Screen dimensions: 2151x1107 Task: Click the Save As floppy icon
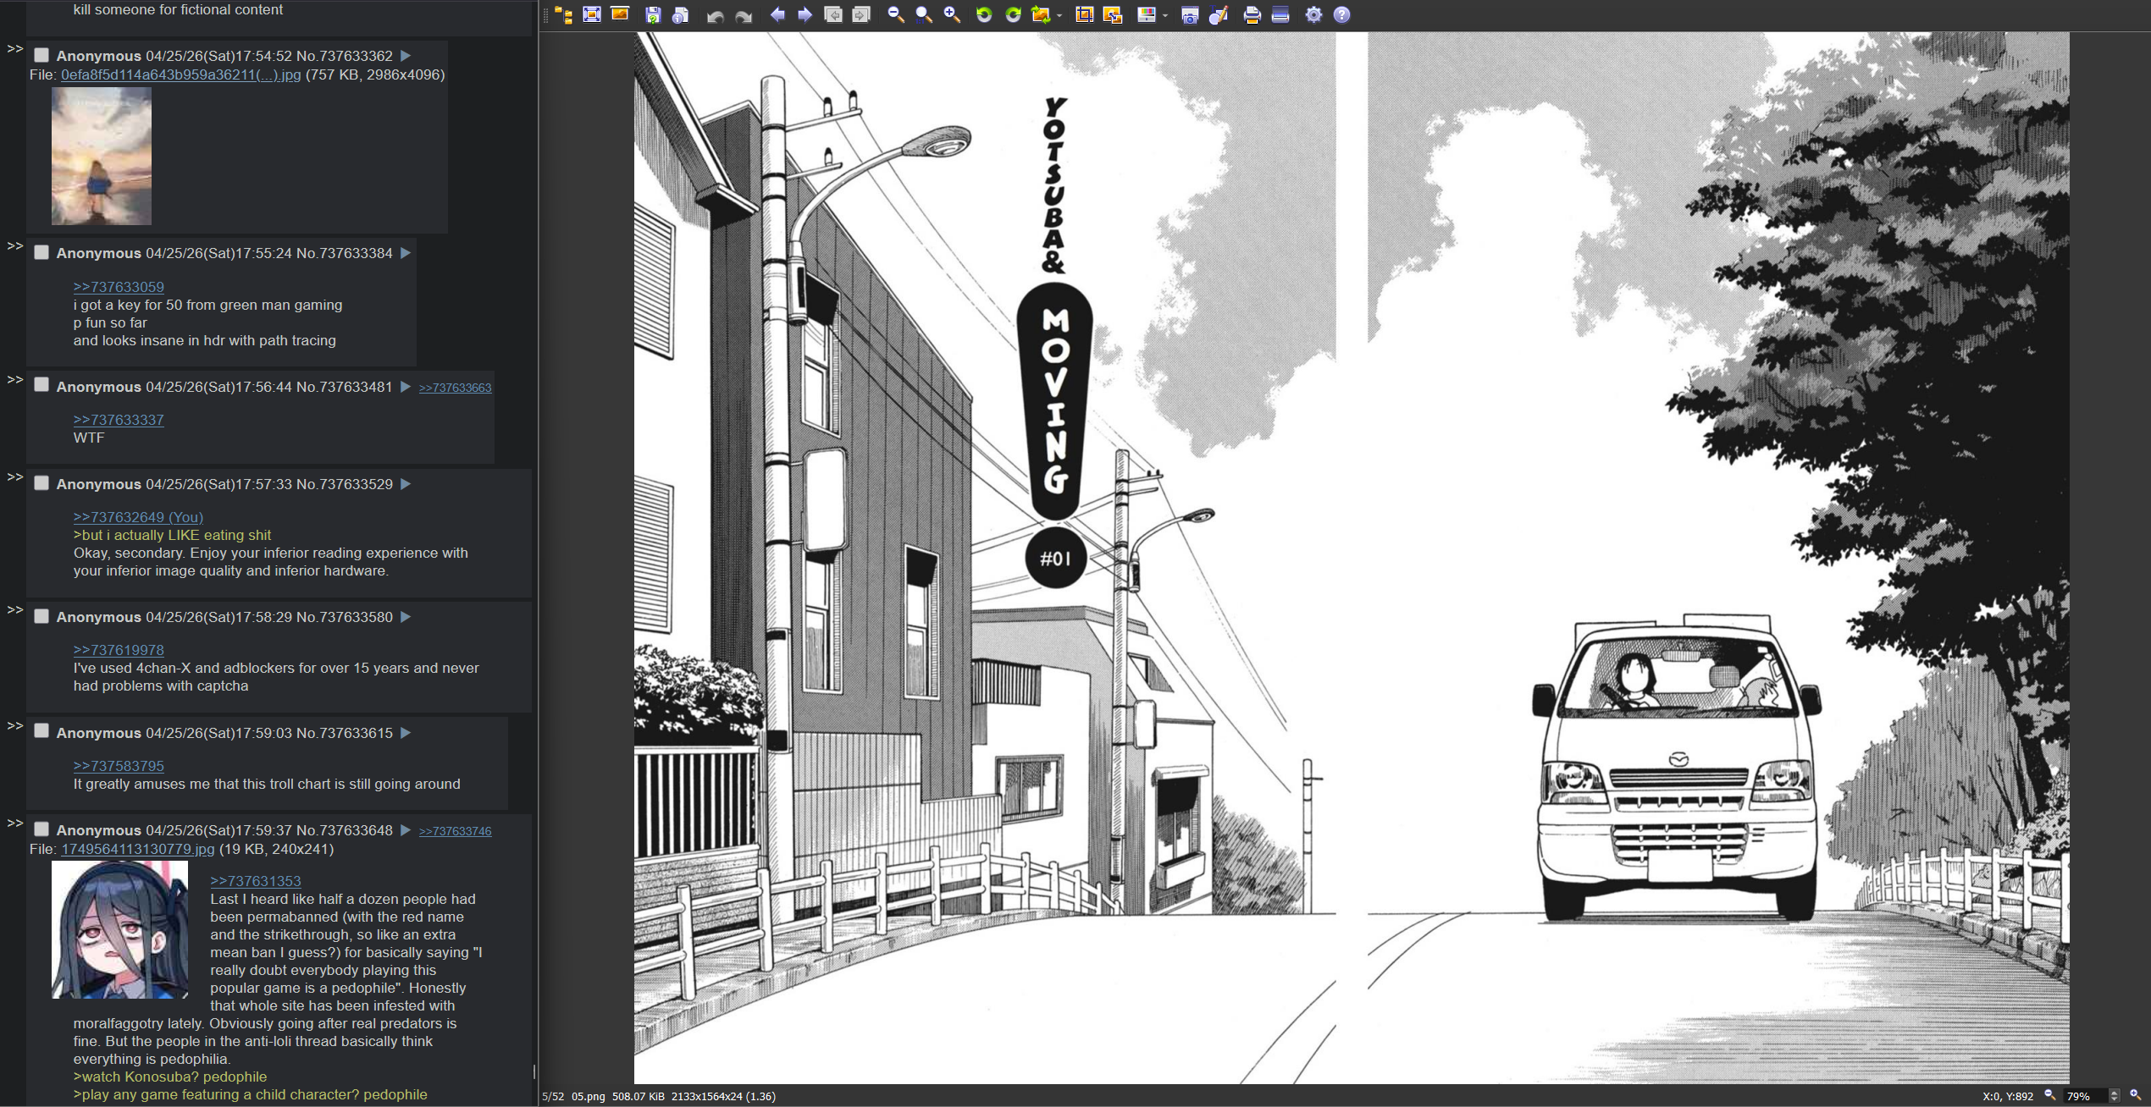653,15
